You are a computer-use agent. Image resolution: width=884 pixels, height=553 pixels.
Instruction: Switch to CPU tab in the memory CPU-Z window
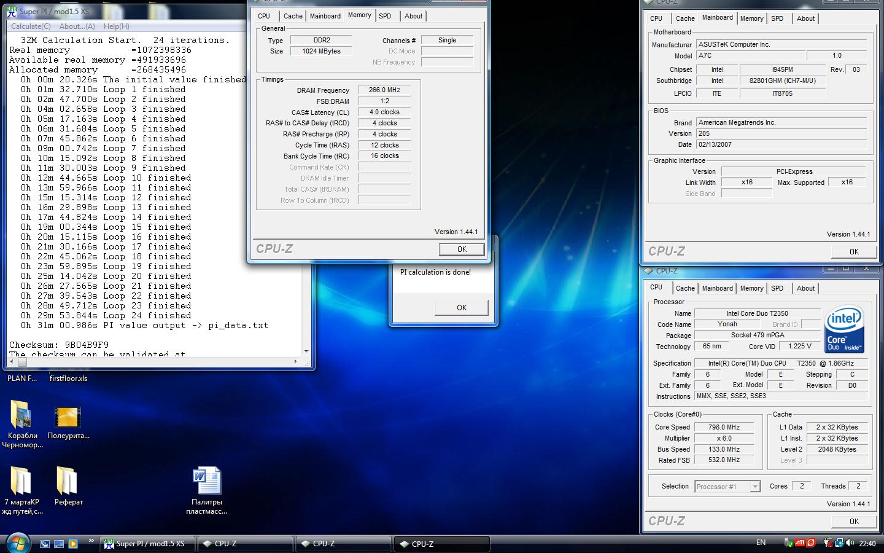pyautogui.click(x=264, y=16)
